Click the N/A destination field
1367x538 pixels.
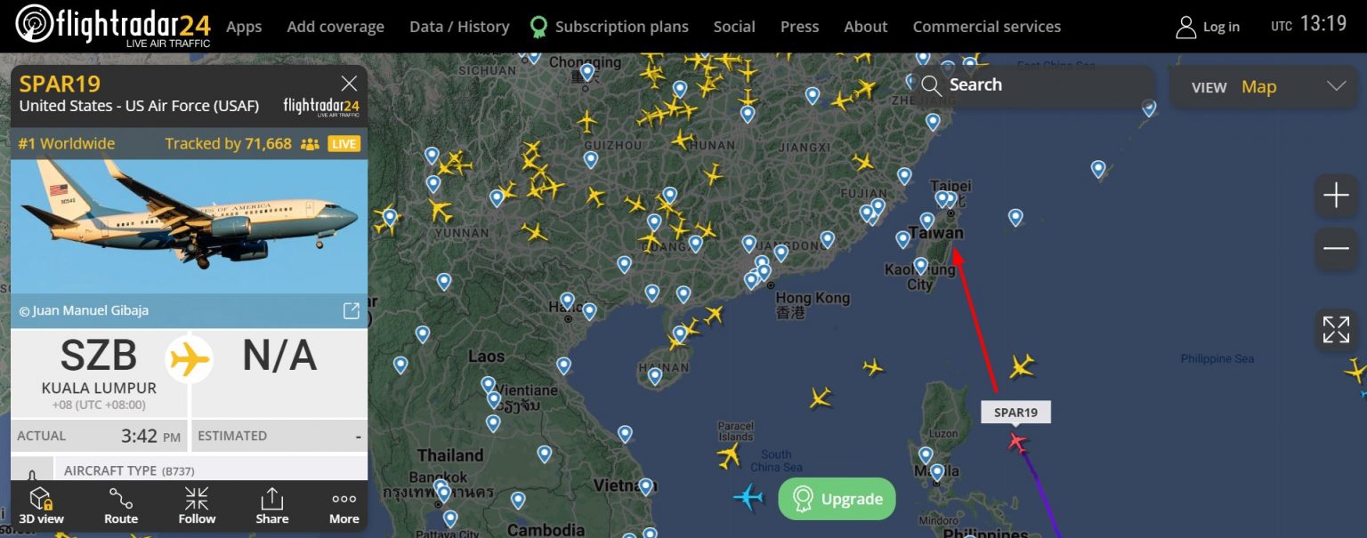(x=279, y=356)
